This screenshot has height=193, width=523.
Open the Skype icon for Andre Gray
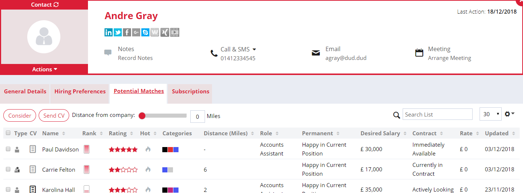pos(145,32)
